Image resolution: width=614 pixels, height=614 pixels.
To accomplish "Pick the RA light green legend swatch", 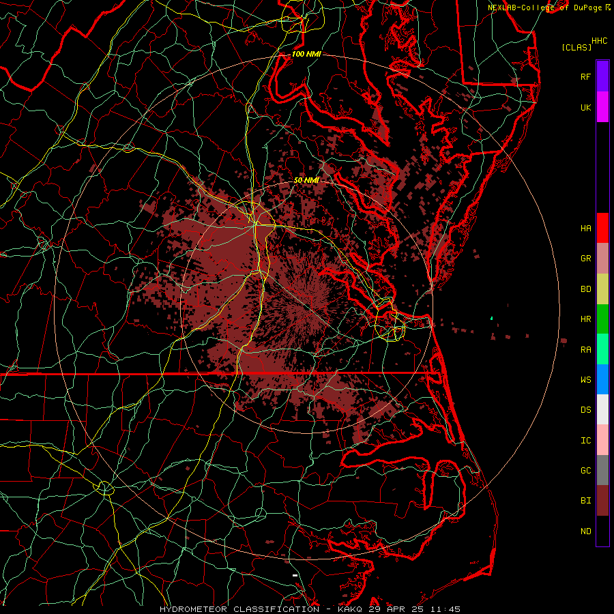I will 602,349.
